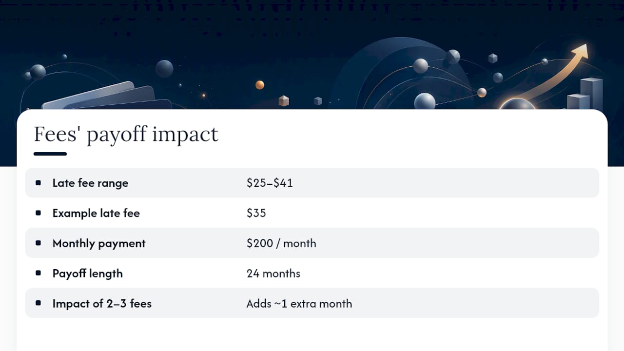Click the Example late fee label
624x351 pixels.
pos(96,214)
